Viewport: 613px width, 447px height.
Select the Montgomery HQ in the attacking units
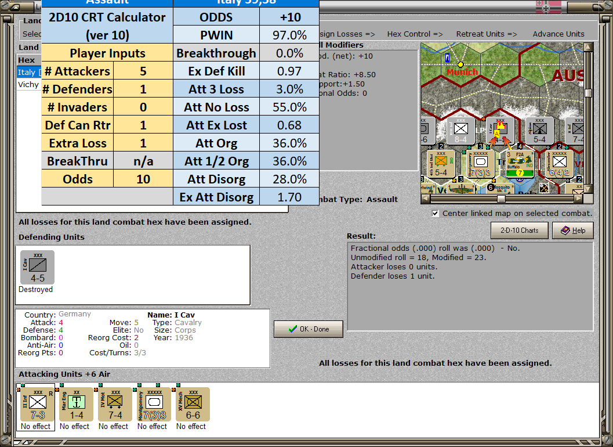tap(154, 404)
